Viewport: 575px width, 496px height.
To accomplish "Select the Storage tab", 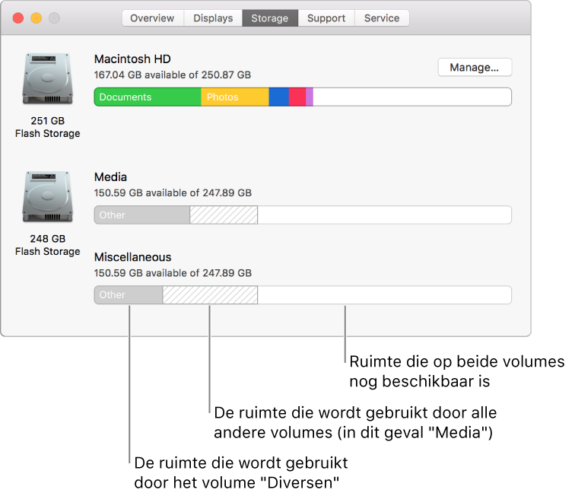I will pyautogui.click(x=270, y=18).
